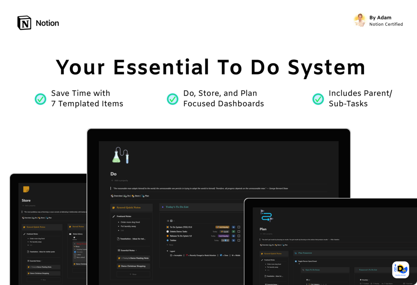The image size is (417, 285).
Task: Open the view selector dropdown above Today's tasks
Action: pos(174,221)
